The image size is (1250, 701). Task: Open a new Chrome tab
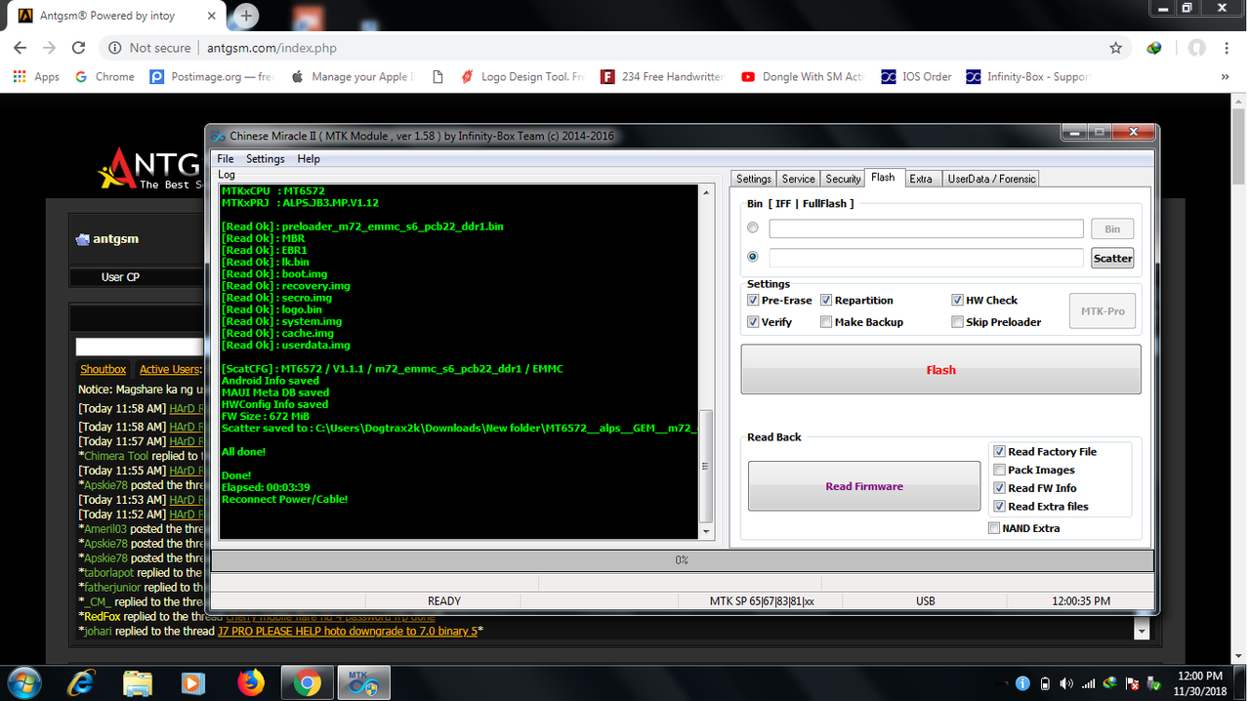(246, 16)
